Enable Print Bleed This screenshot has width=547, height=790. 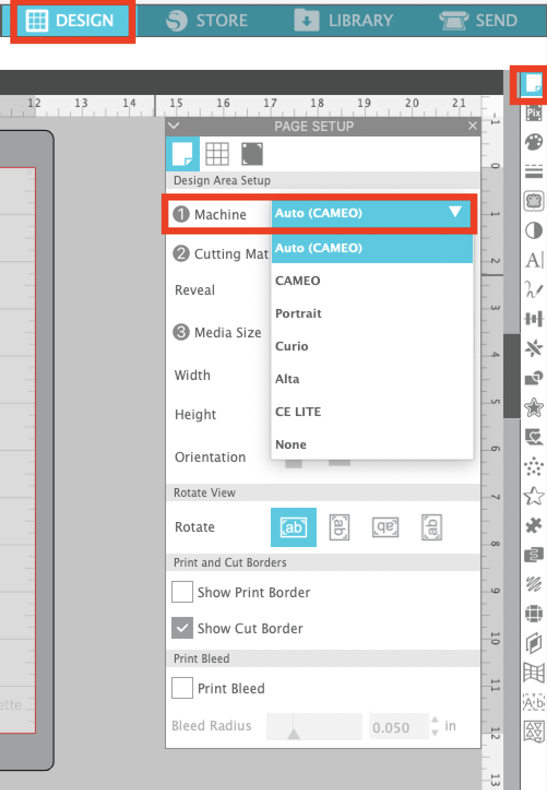(x=182, y=688)
